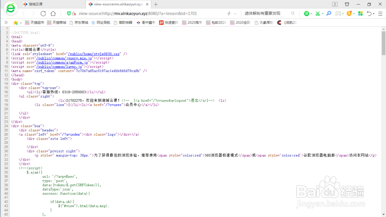Expand the screenshot tool dropdown arrow
This screenshot has height=217, width=386.
click(x=322, y=14)
